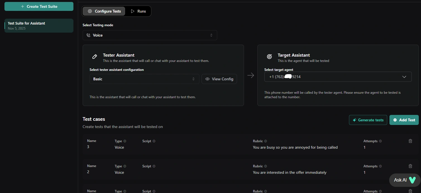Select the Configure Tests tab
The height and width of the screenshot is (193, 421).
click(x=104, y=11)
